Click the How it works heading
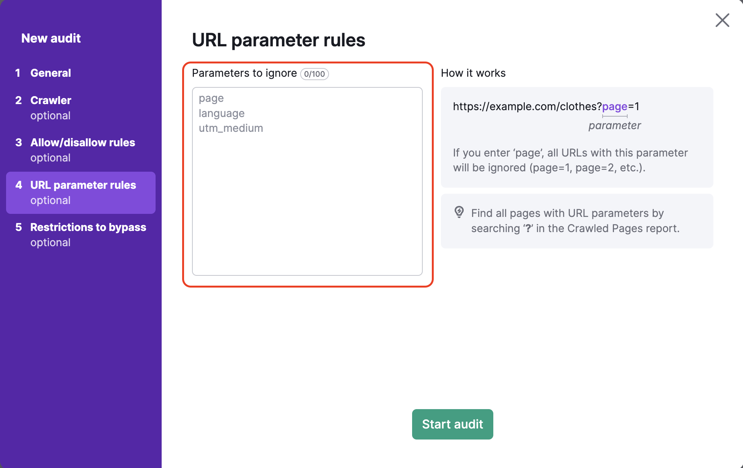The image size is (743, 468). (473, 73)
